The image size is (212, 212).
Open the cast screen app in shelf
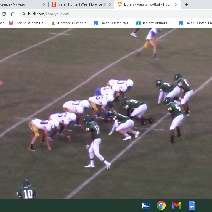146,205
